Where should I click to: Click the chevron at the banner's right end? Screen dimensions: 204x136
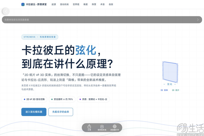tap(198, 20)
